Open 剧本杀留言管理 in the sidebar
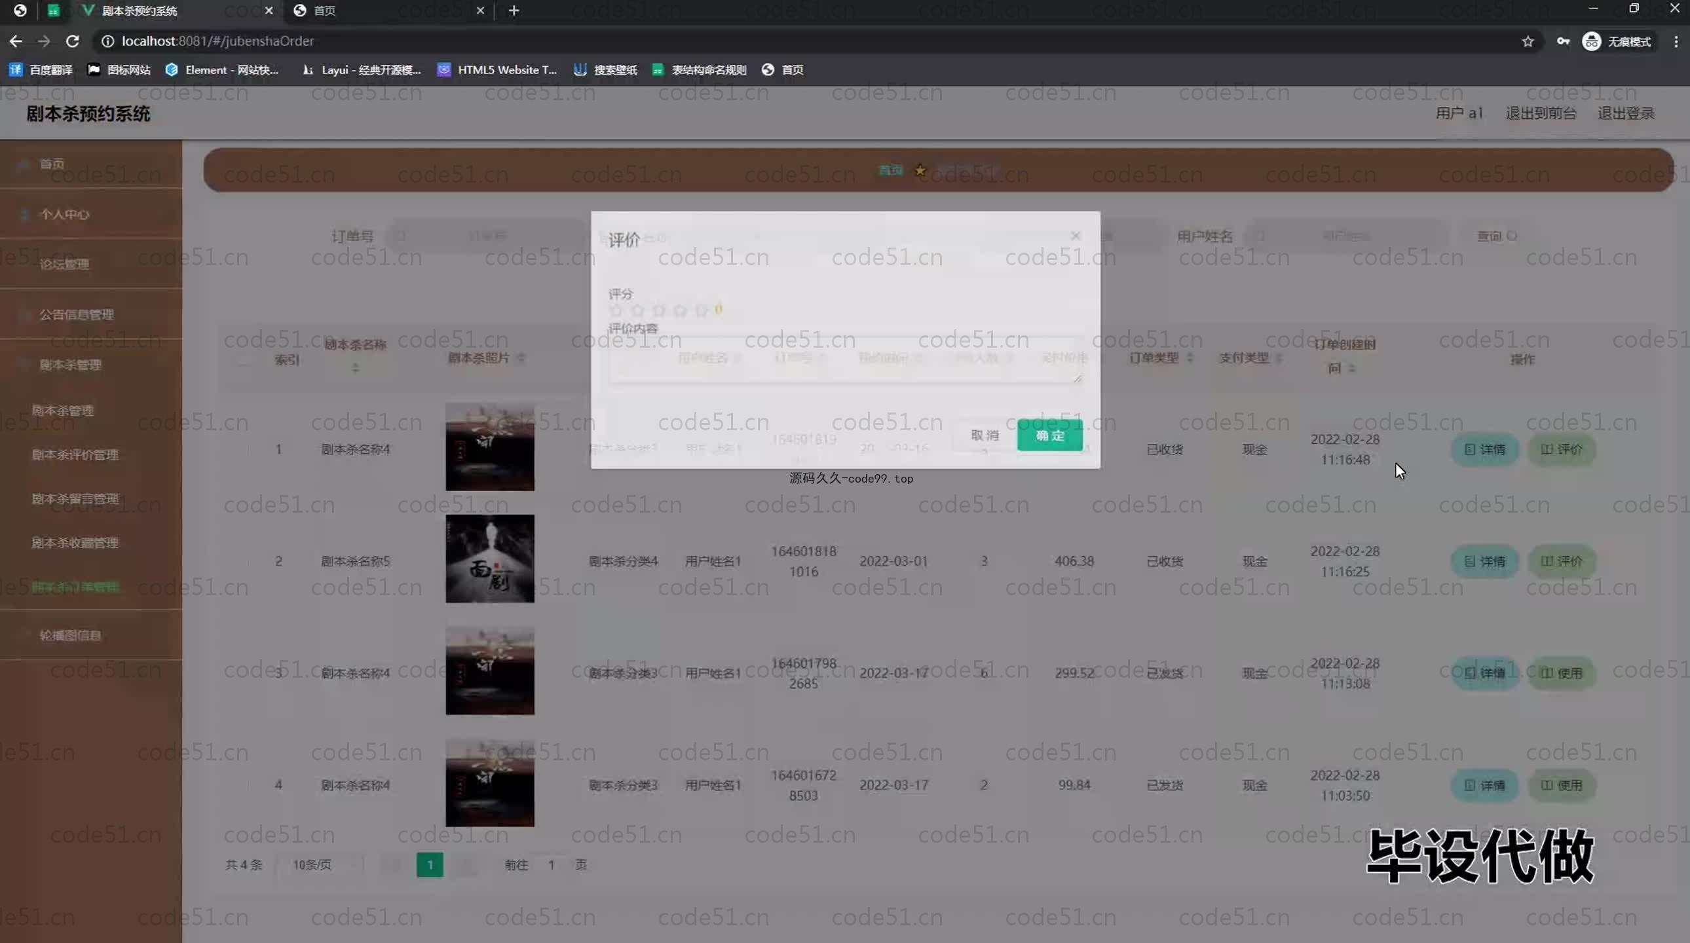The width and height of the screenshot is (1690, 943). click(x=91, y=498)
